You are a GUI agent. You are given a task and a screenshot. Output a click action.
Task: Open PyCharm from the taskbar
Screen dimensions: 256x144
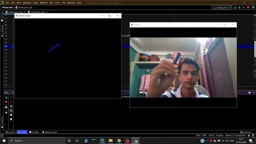(102, 140)
